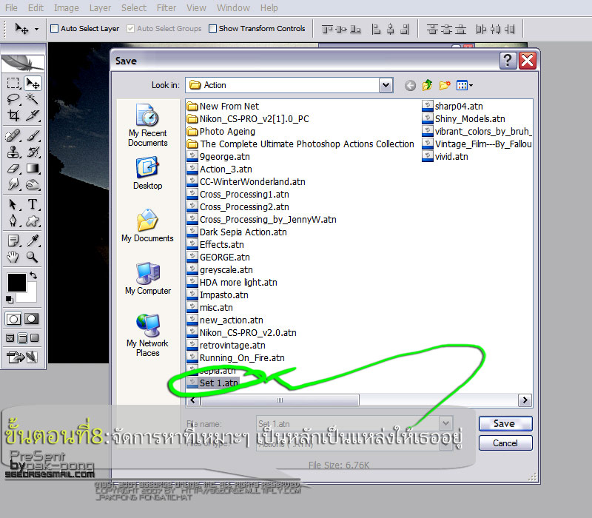The width and height of the screenshot is (592, 518).
Task: Go to My Computer location
Action: click(x=147, y=278)
